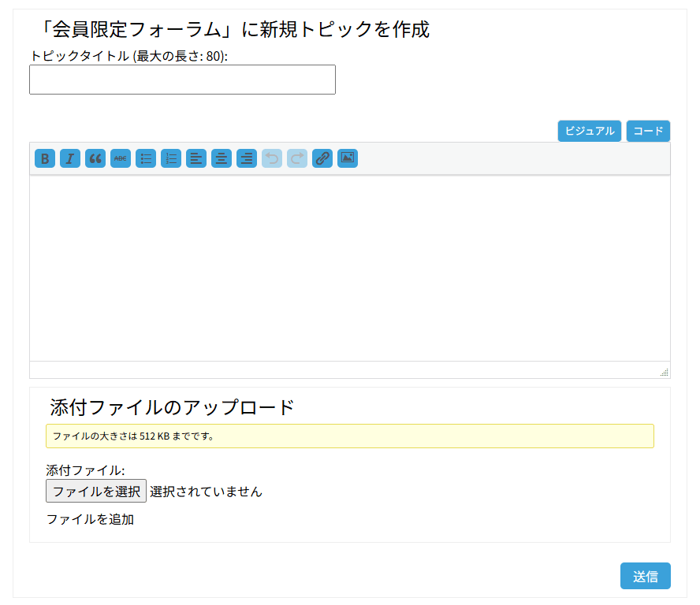
Task: Insert a numbered list
Action: (x=171, y=158)
